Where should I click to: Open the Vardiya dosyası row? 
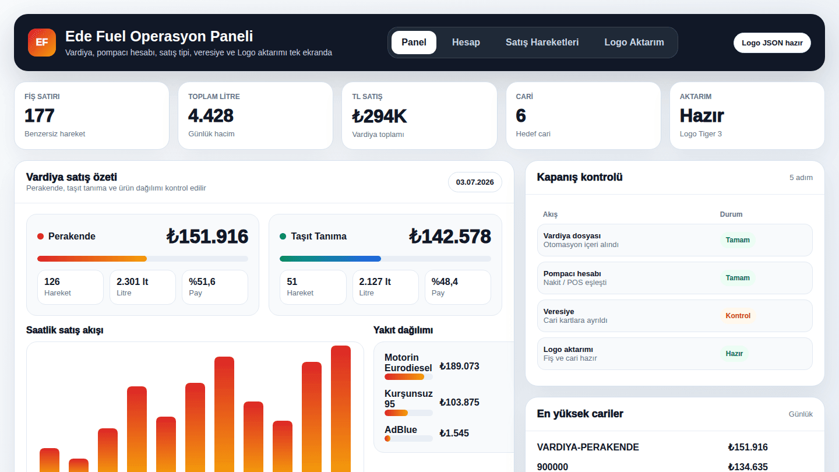tap(675, 240)
